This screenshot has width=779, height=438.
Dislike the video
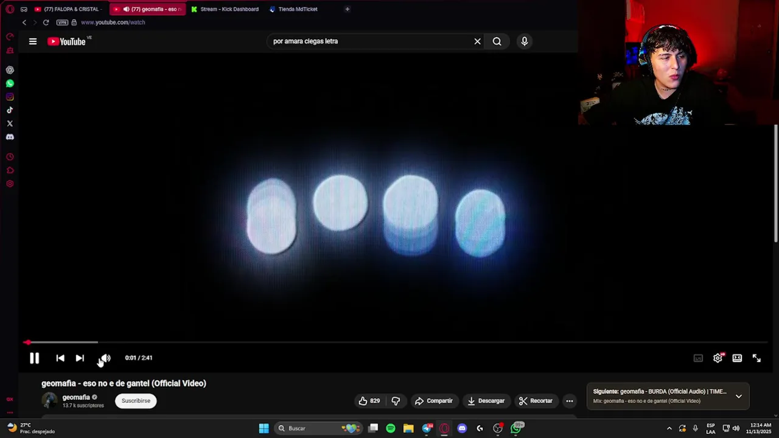pyautogui.click(x=396, y=401)
